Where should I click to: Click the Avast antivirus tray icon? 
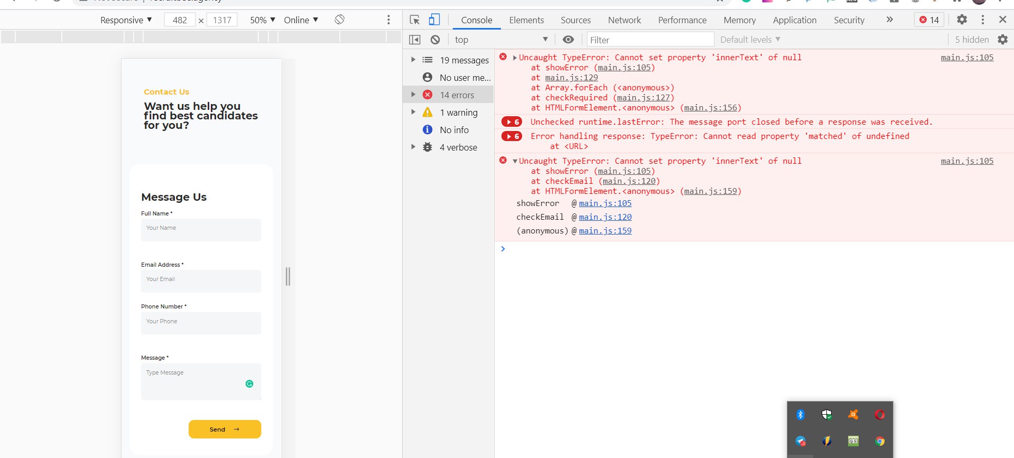coord(853,415)
